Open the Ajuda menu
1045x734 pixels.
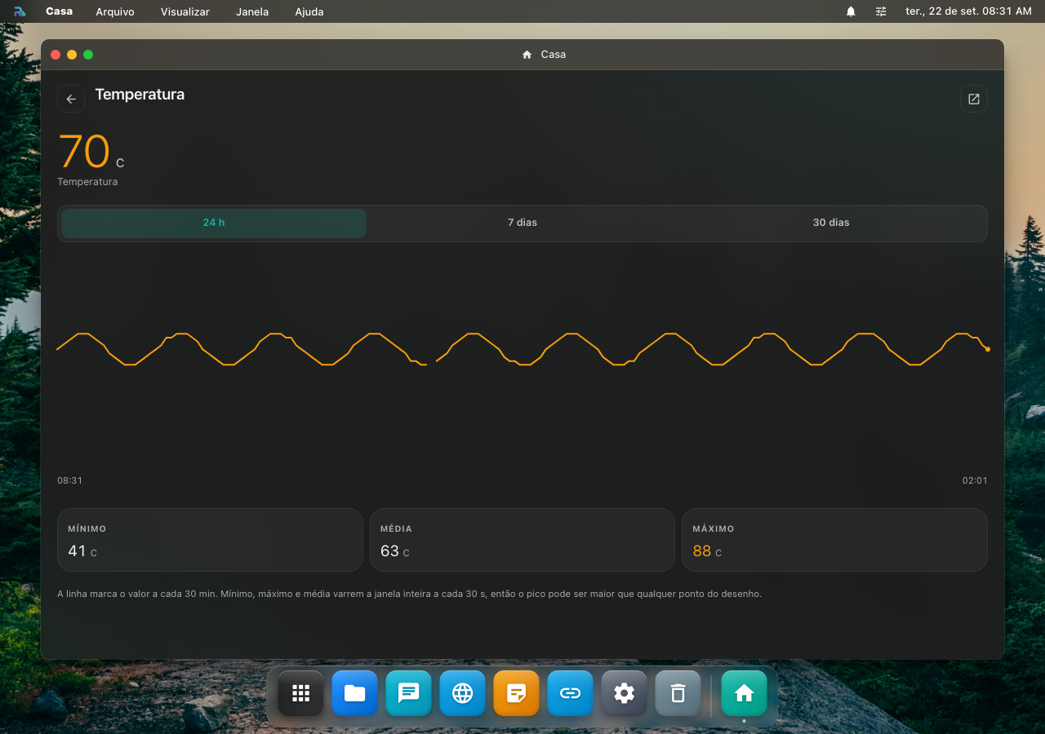pos(309,11)
